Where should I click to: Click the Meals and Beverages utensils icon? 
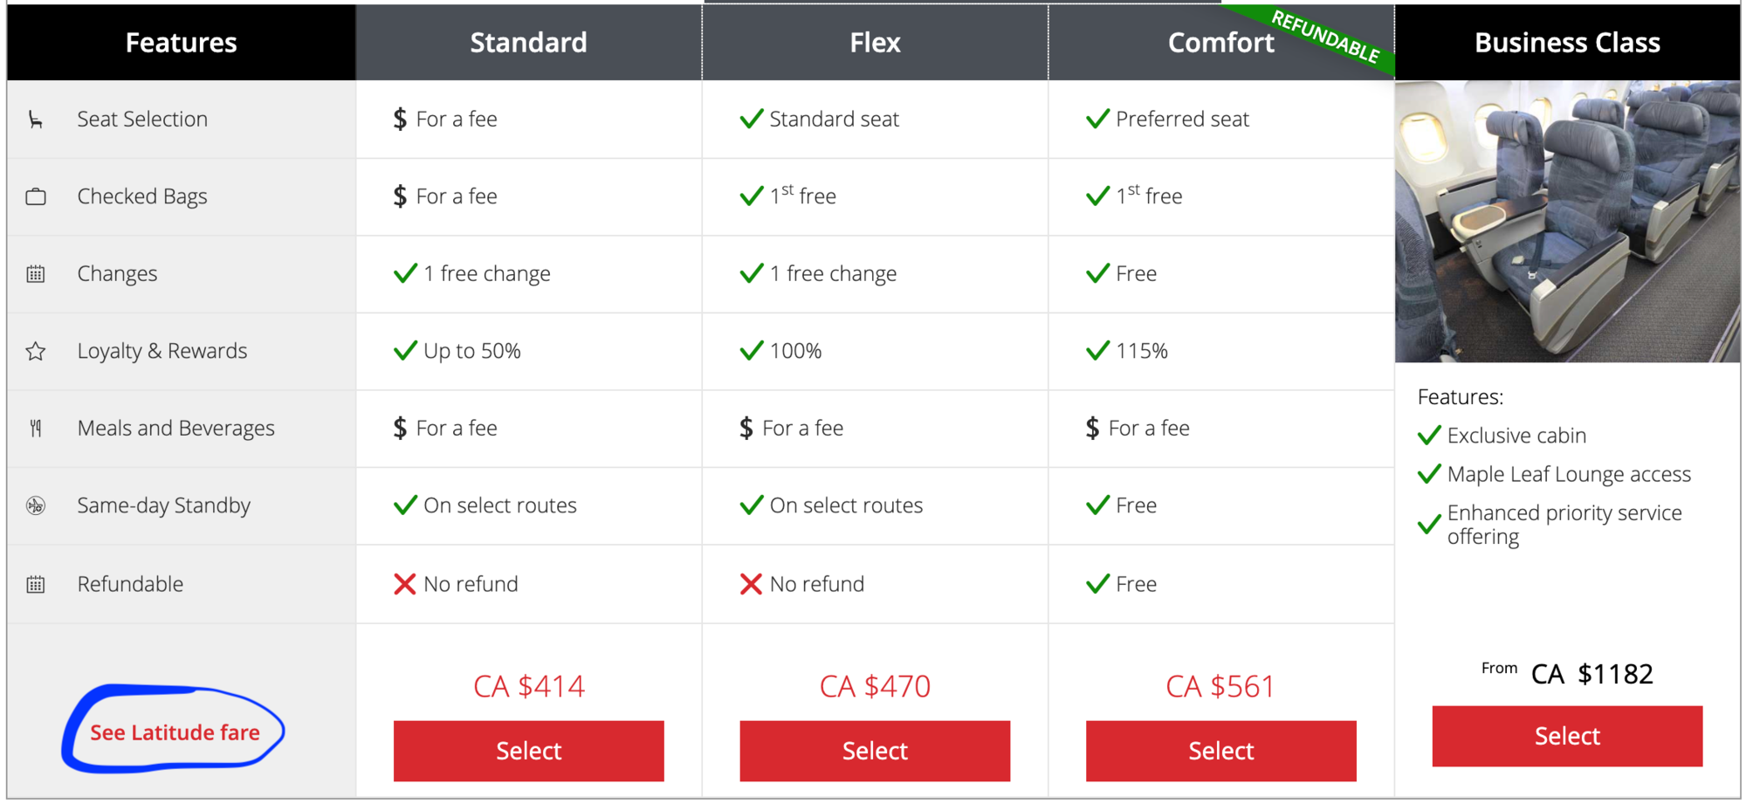36,429
